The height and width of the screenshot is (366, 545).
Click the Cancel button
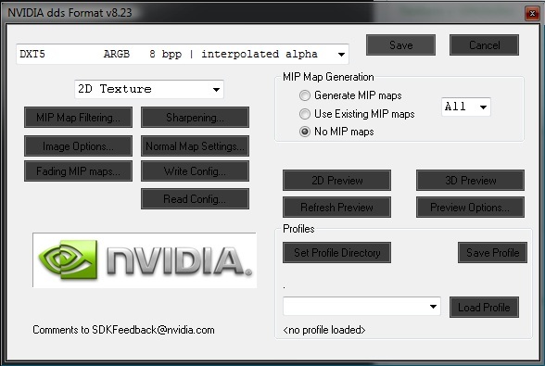pos(484,44)
